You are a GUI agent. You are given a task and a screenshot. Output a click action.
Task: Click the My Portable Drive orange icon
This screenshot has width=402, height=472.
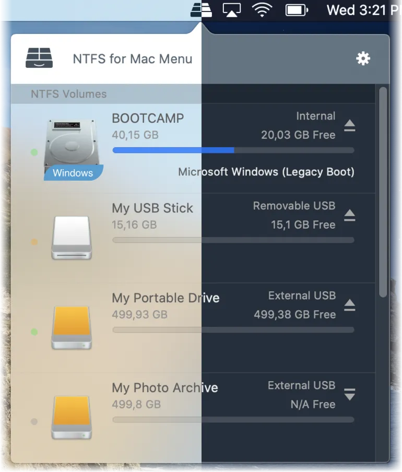(72, 327)
